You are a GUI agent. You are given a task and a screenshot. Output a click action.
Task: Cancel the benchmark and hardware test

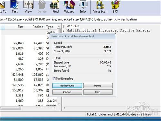pyautogui.click(x=67, y=92)
